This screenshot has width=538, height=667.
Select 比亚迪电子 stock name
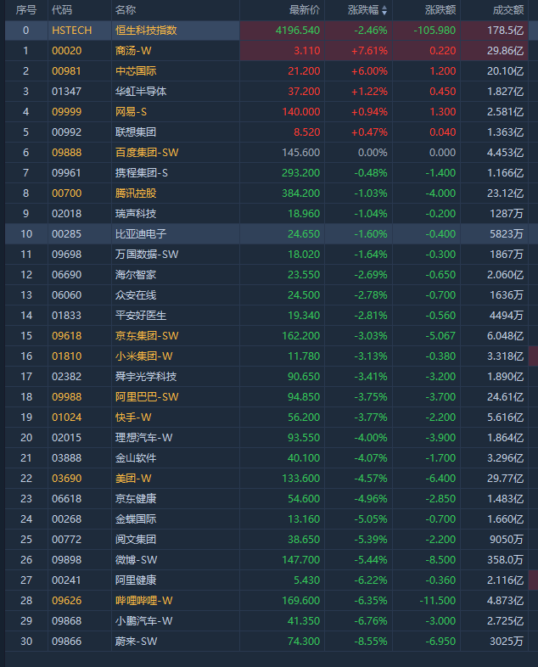[141, 234]
